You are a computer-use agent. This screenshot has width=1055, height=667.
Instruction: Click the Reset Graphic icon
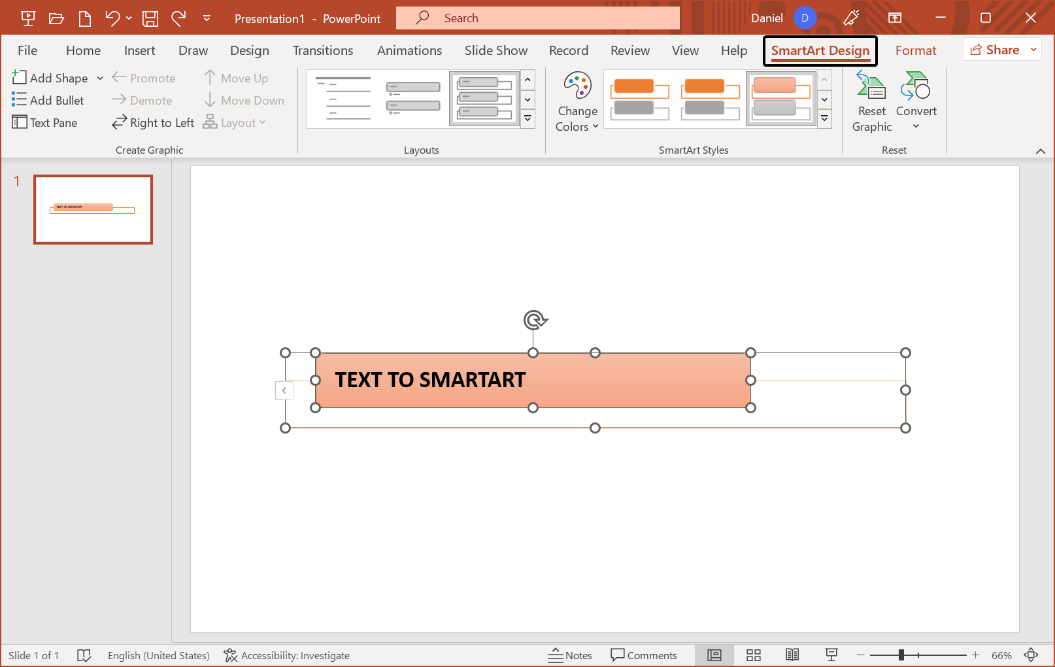871,101
